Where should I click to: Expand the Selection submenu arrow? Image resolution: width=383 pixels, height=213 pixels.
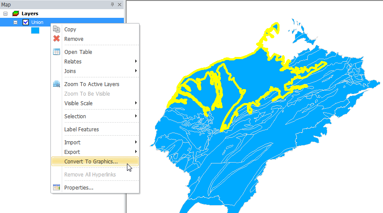click(136, 116)
